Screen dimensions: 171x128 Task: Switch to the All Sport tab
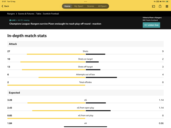pos(102,6)
